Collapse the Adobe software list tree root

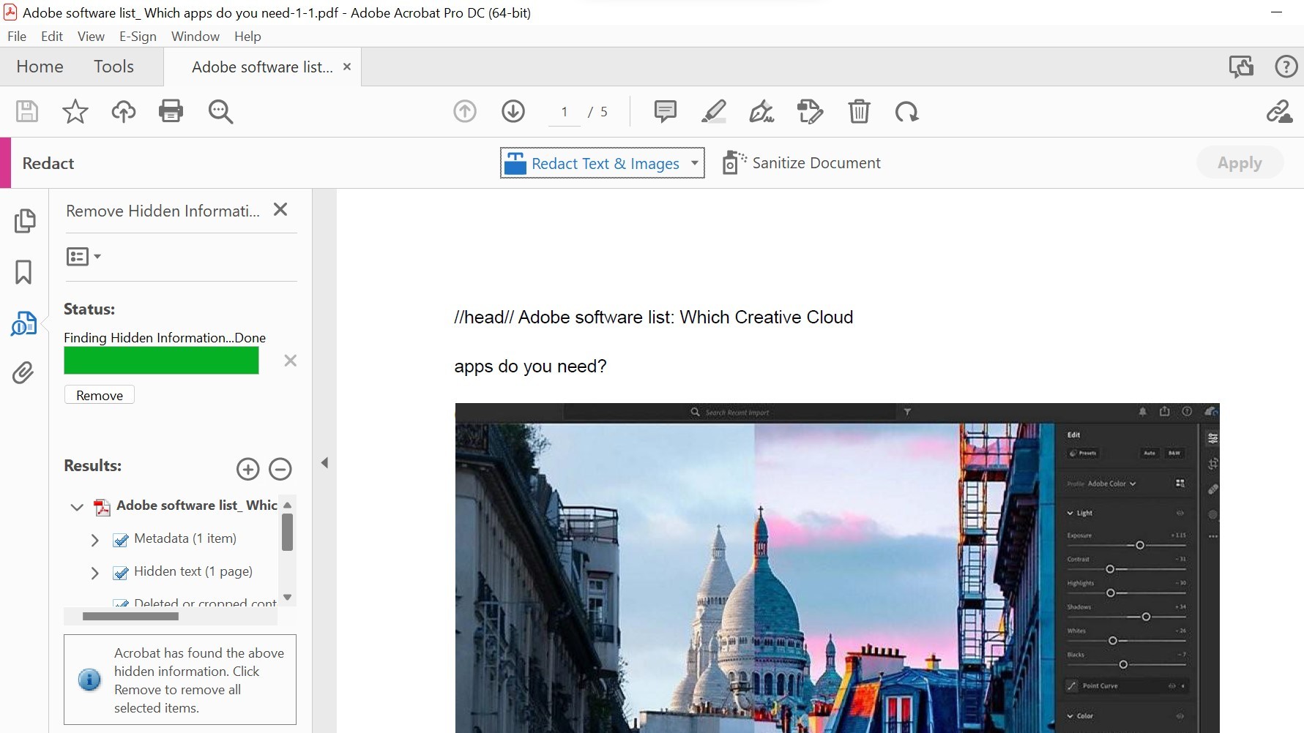click(77, 507)
